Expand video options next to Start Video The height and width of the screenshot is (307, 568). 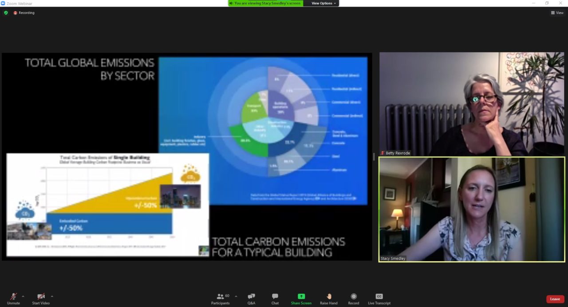coord(52,296)
